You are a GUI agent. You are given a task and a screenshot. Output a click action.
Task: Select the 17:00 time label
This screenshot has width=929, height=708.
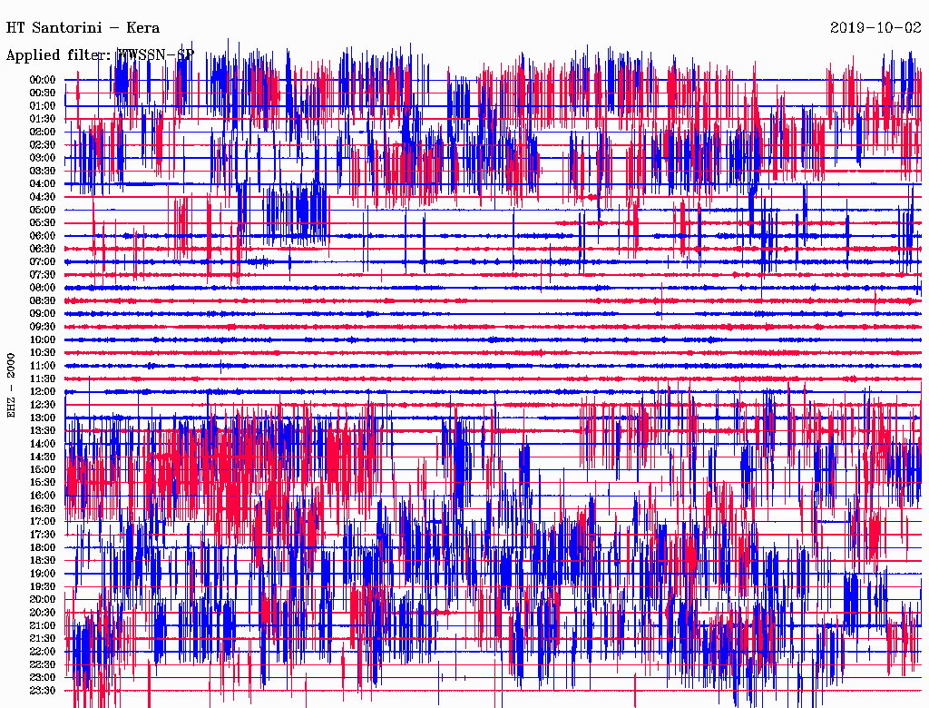coord(43,522)
